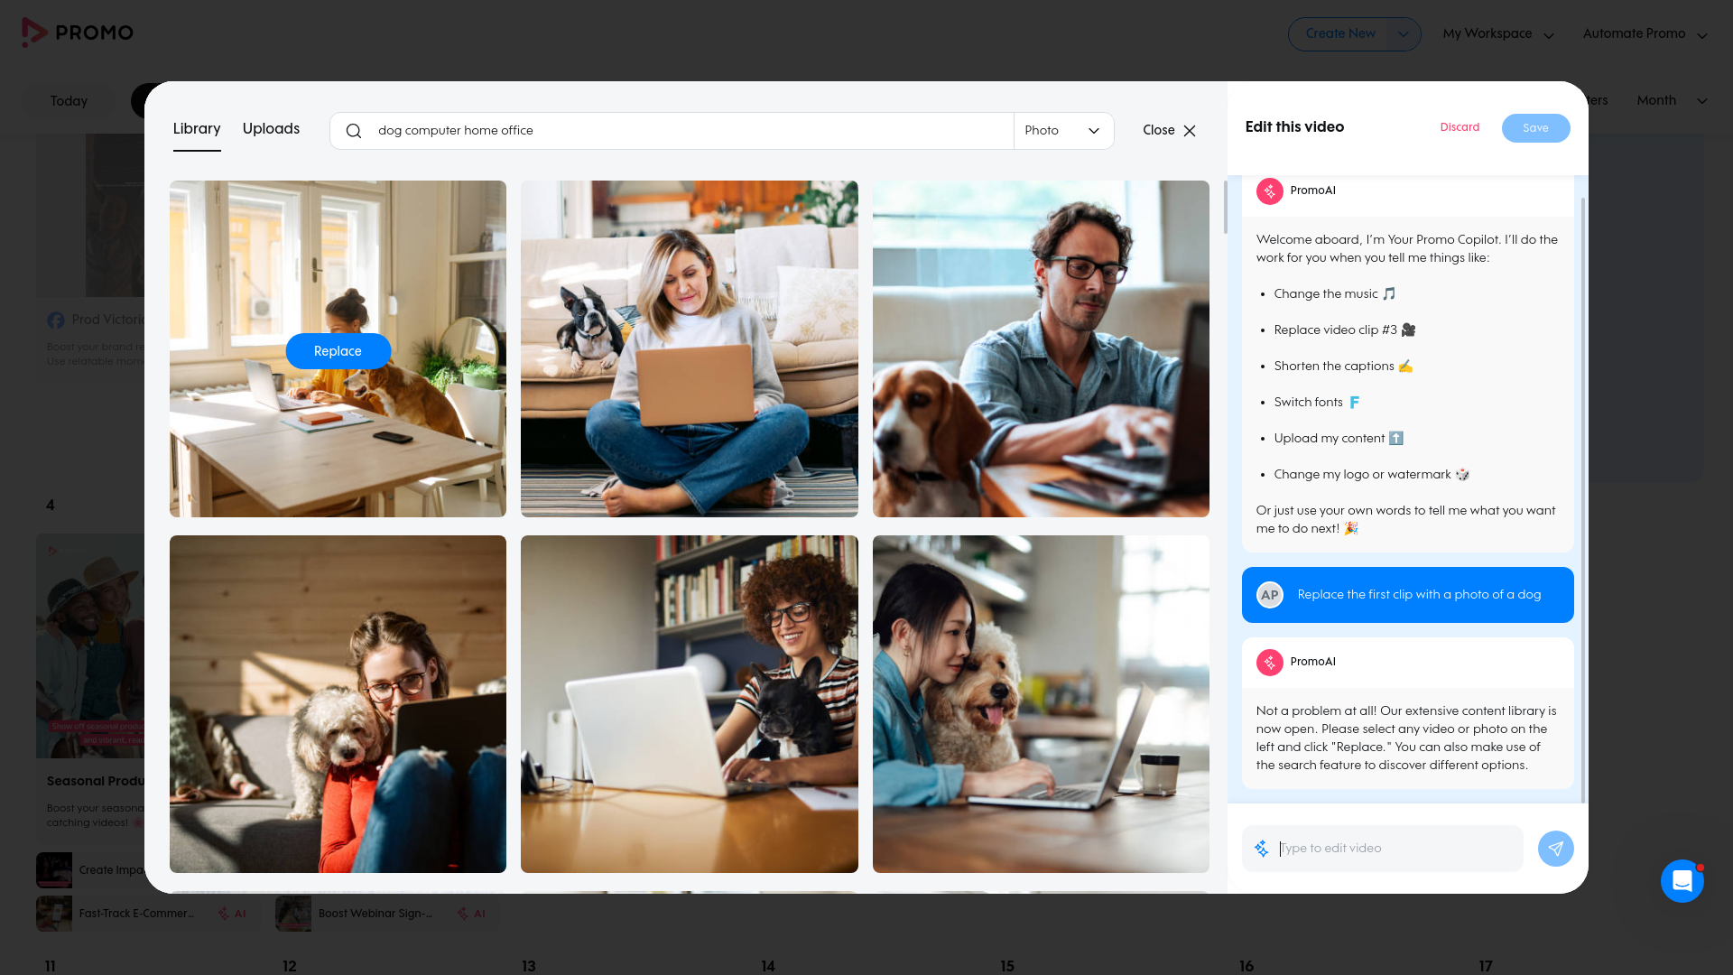This screenshot has width=1733, height=975.
Task: Click the 'Shorten the captions' suggestion
Action: click(x=1343, y=367)
